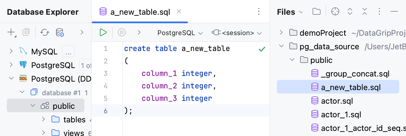Click the duplicate data source icon
The height and width of the screenshot is (136, 406).
[26, 32]
